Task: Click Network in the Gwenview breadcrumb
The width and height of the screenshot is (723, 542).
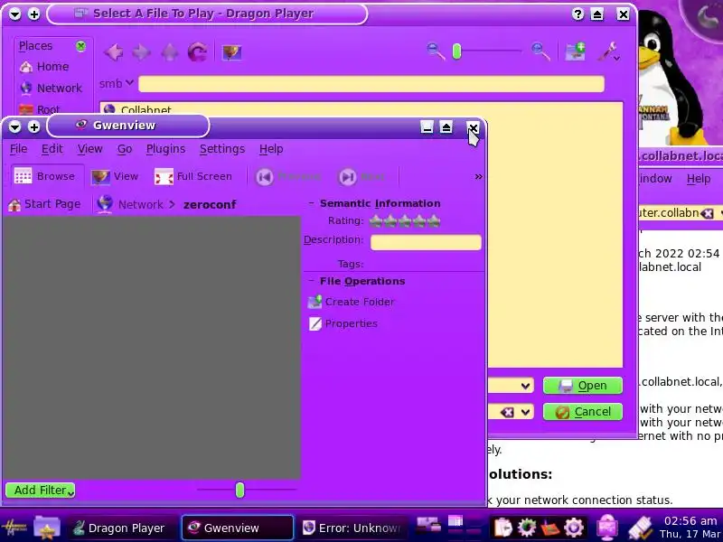Action: coord(140,204)
